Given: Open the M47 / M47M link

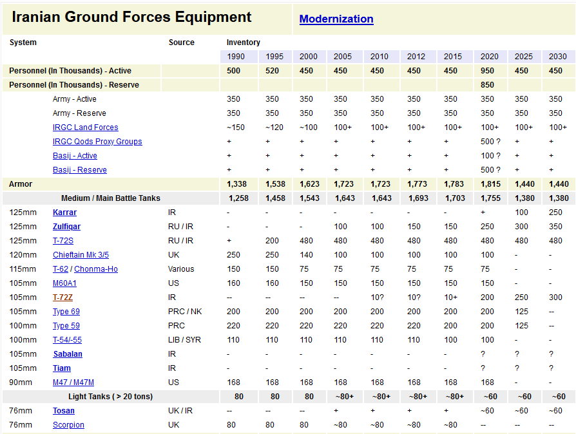Looking at the screenshot, I should coord(73,382).
